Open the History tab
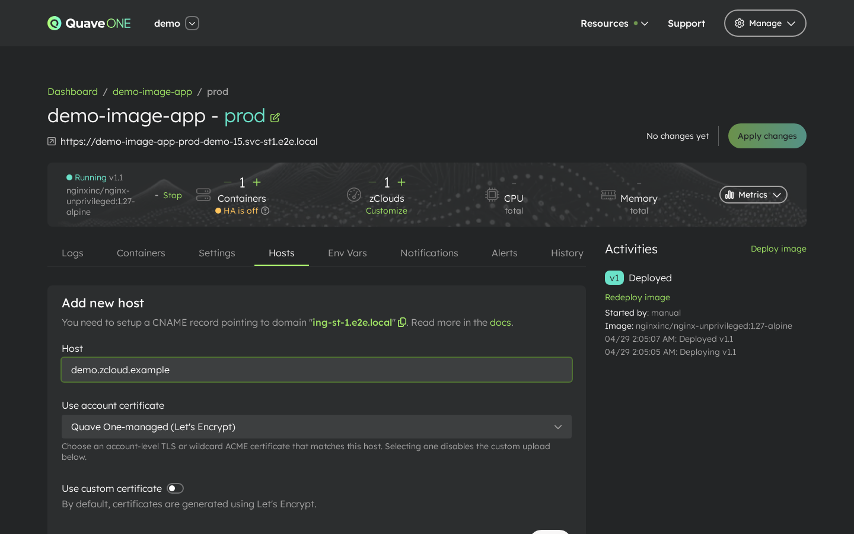Viewport: 854px width, 534px height. pyautogui.click(x=567, y=253)
